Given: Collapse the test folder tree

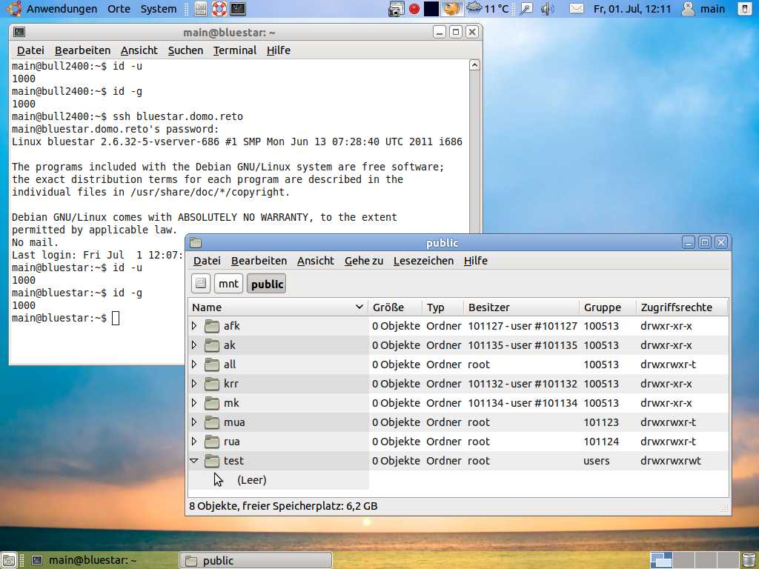Looking at the screenshot, I should pos(194,461).
